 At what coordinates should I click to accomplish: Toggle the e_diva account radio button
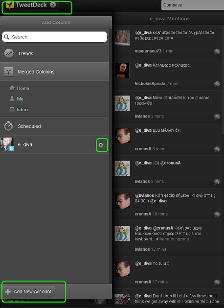[x=101, y=145]
